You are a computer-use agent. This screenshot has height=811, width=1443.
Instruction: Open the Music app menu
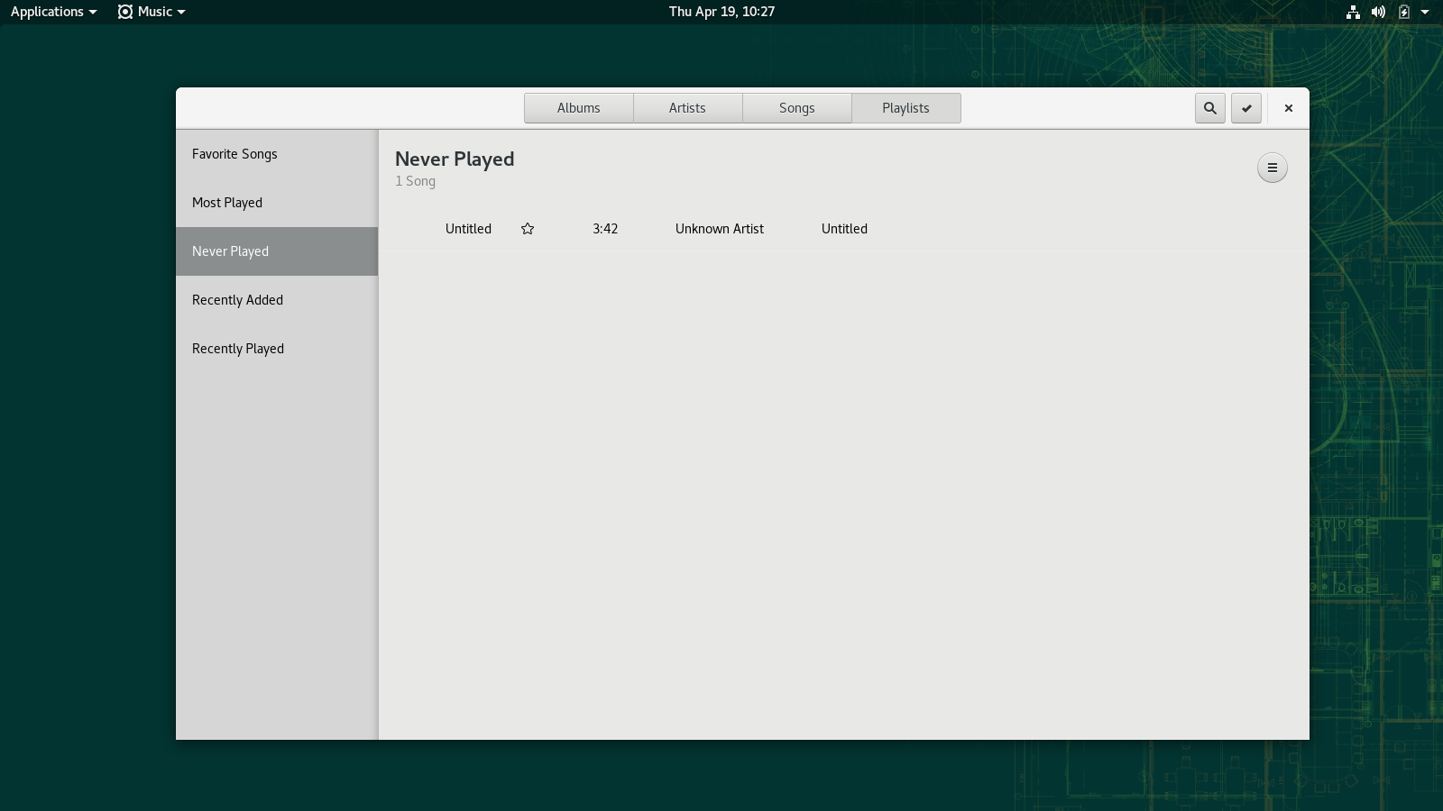click(x=155, y=12)
